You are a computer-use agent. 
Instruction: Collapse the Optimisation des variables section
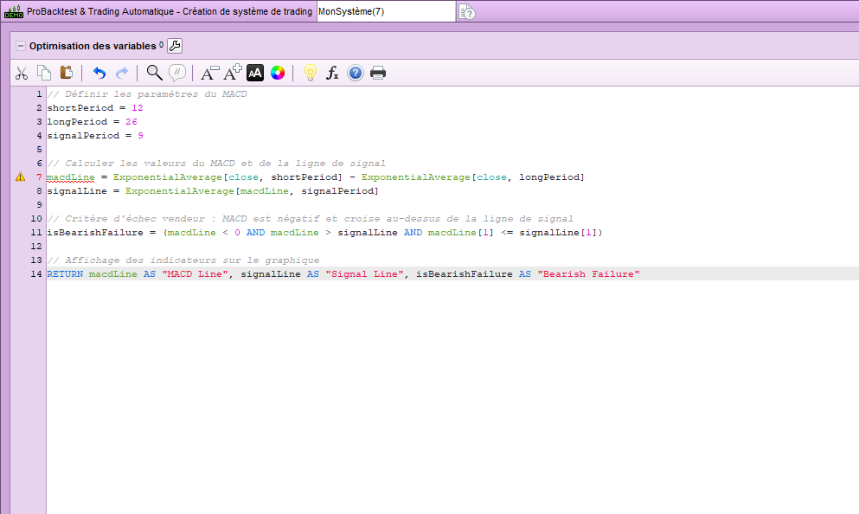[x=20, y=46]
